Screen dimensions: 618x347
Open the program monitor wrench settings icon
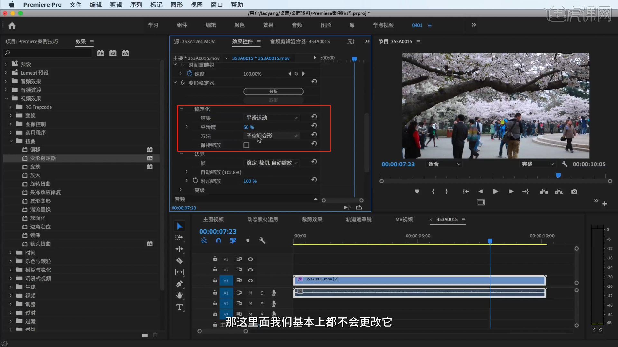565,164
